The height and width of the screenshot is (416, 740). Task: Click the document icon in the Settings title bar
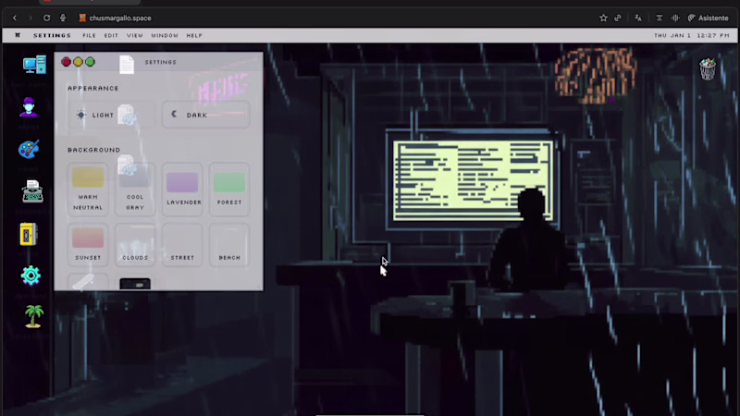click(x=127, y=65)
